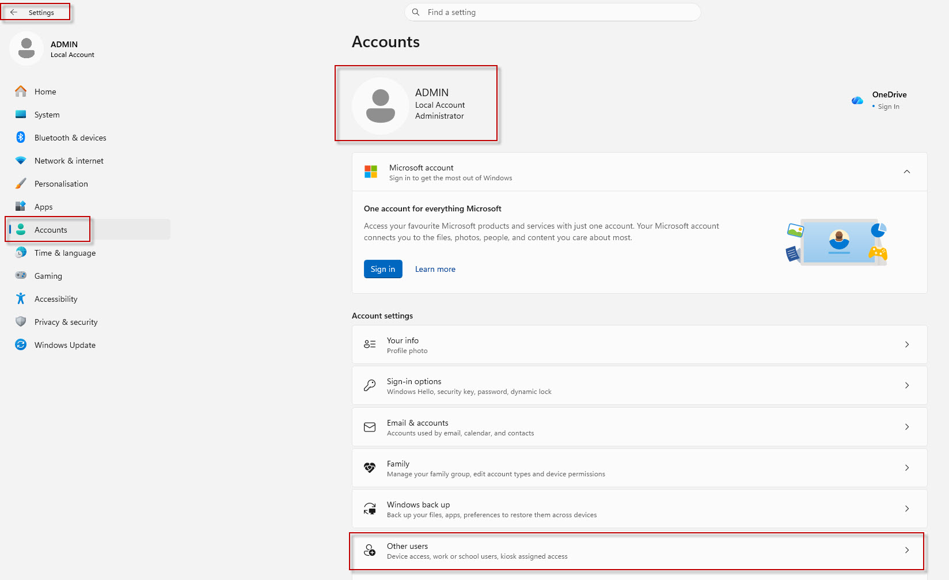Open Other users via its chevron
Screen dimensions: 949x580
pyautogui.click(x=907, y=550)
